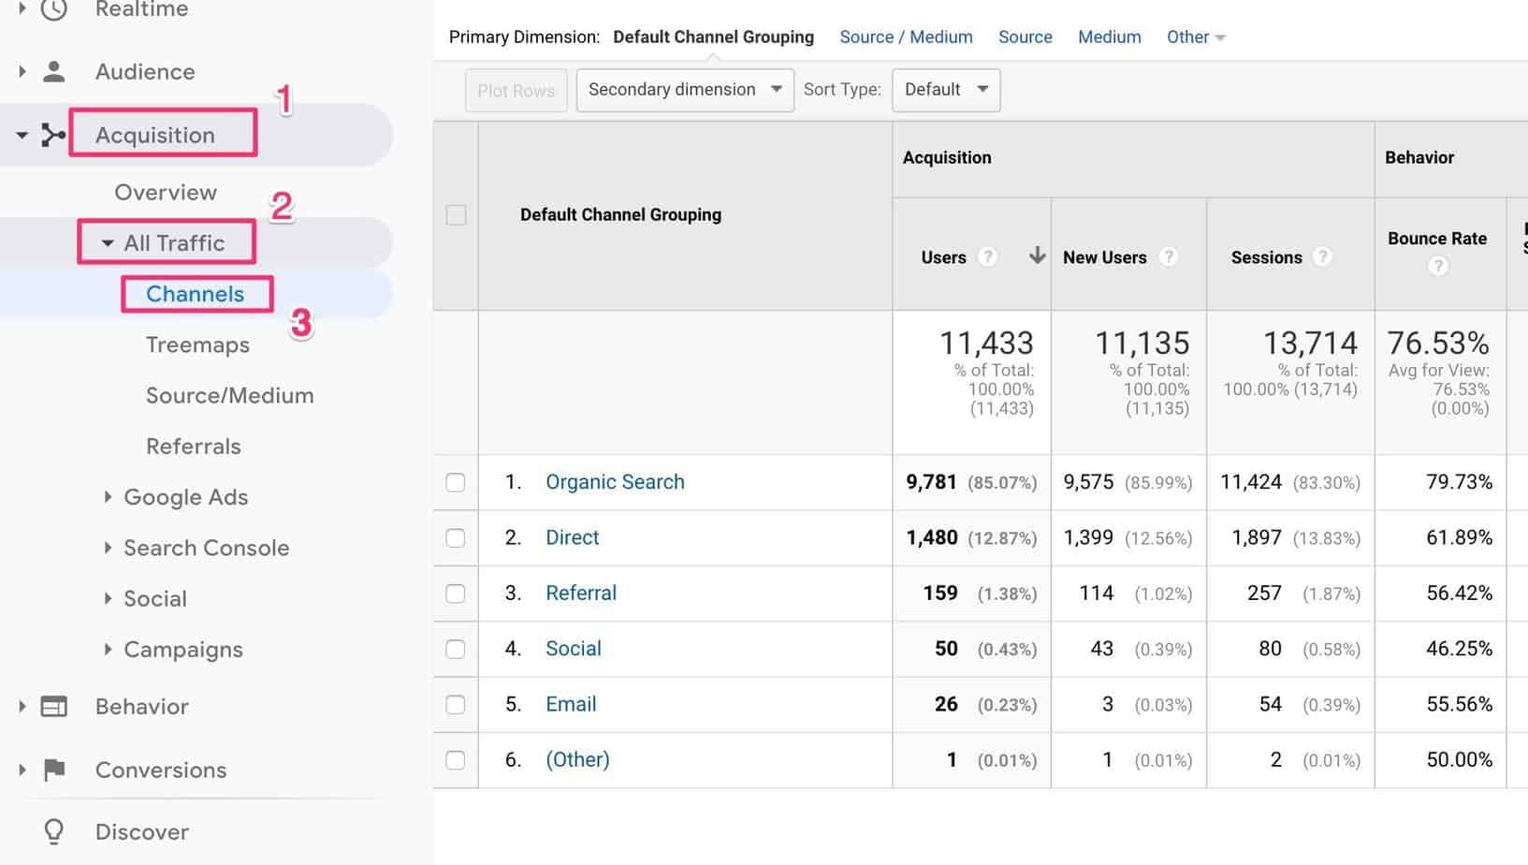The height and width of the screenshot is (865, 1528).
Task: Open the Referral channel link
Action: 580,593
